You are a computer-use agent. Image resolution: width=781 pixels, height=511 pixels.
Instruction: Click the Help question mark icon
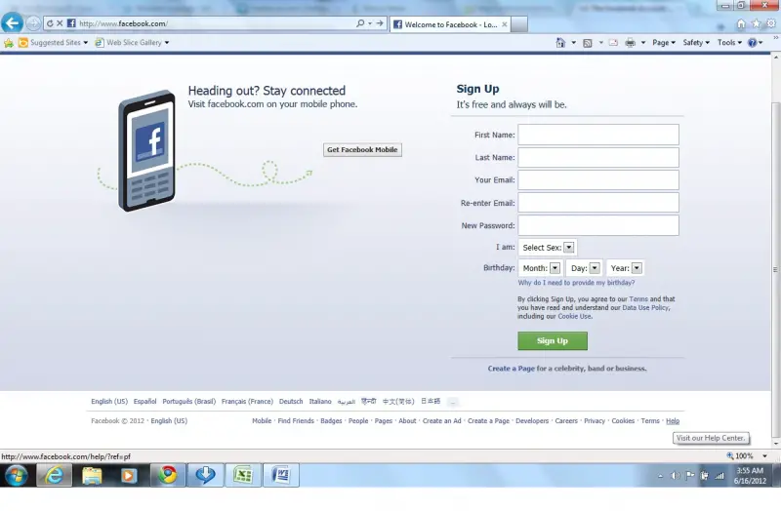coord(752,43)
